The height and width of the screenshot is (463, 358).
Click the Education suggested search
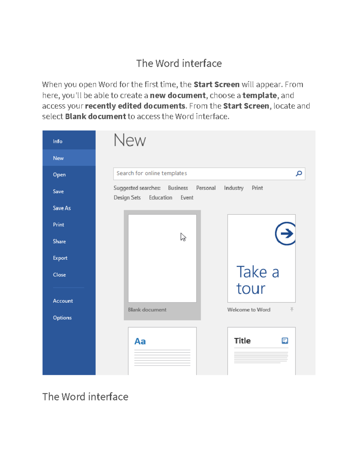161,197
